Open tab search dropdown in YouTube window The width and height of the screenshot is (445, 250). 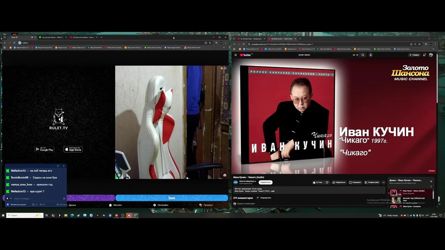click(234, 39)
